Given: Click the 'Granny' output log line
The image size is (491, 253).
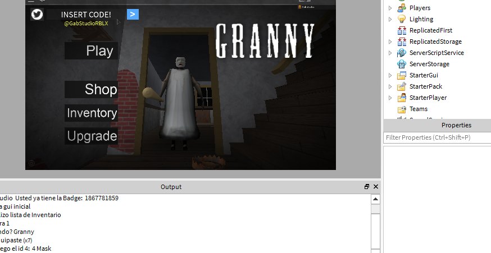Looking at the screenshot, I should click(17, 232).
